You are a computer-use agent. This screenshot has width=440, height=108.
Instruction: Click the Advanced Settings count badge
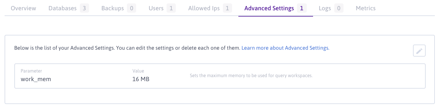click(x=302, y=8)
